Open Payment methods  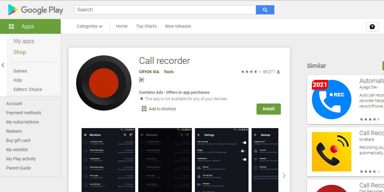click(x=24, y=113)
